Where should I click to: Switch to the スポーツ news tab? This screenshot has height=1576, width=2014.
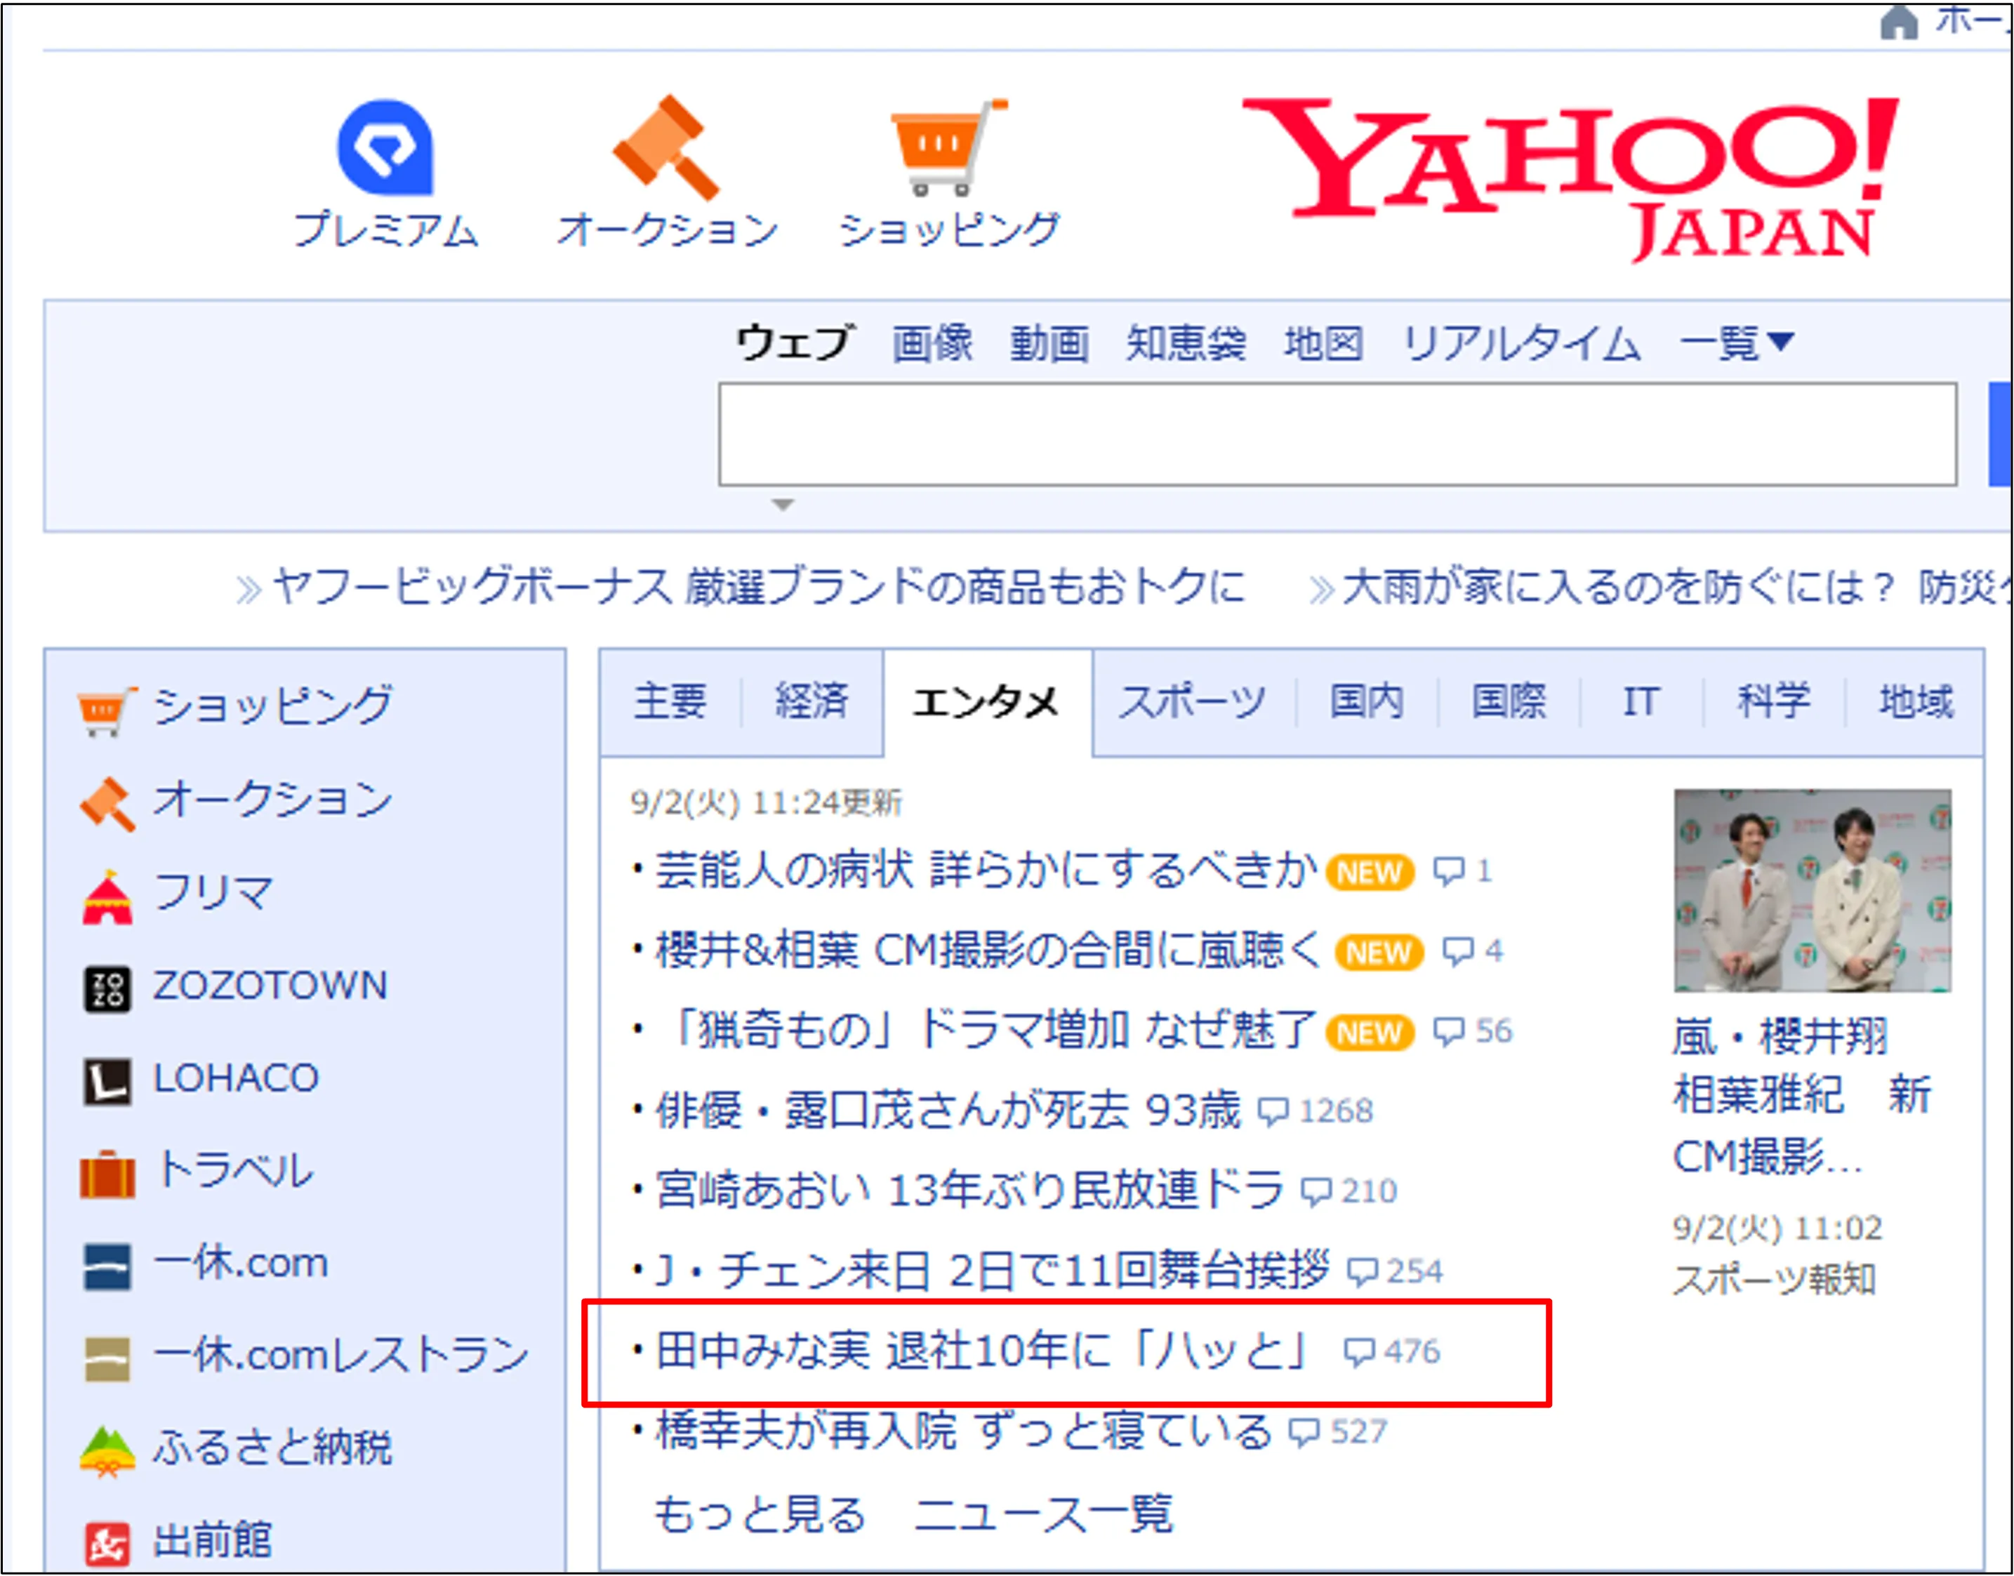click(x=1193, y=702)
